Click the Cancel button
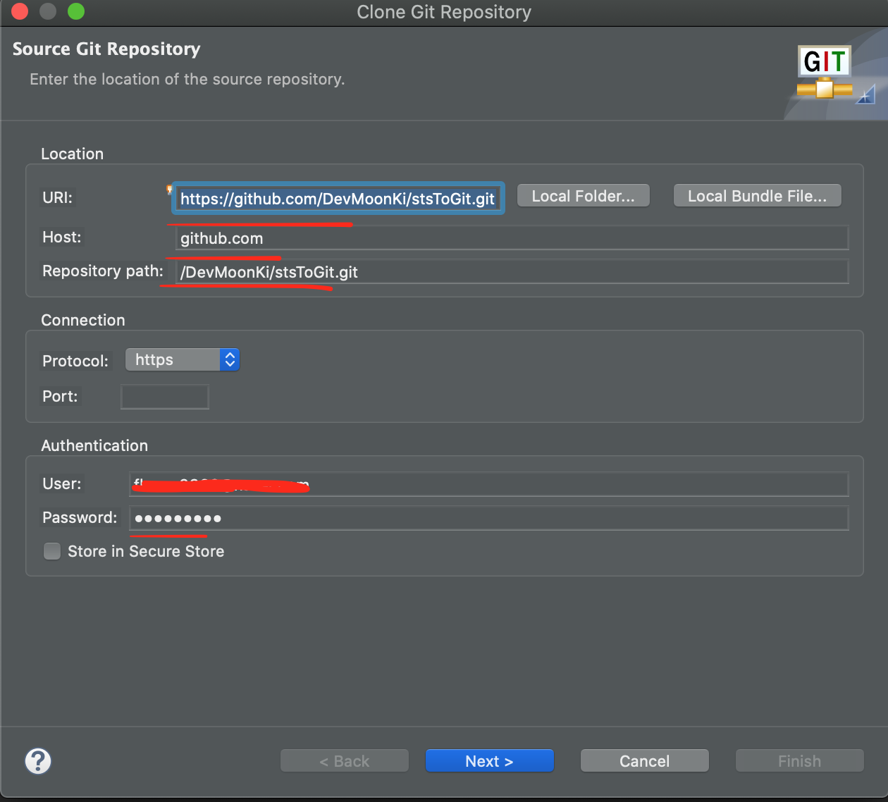 point(645,761)
